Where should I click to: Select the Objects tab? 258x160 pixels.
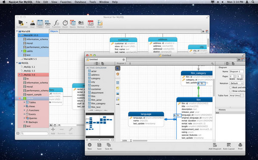tap(54, 31)
